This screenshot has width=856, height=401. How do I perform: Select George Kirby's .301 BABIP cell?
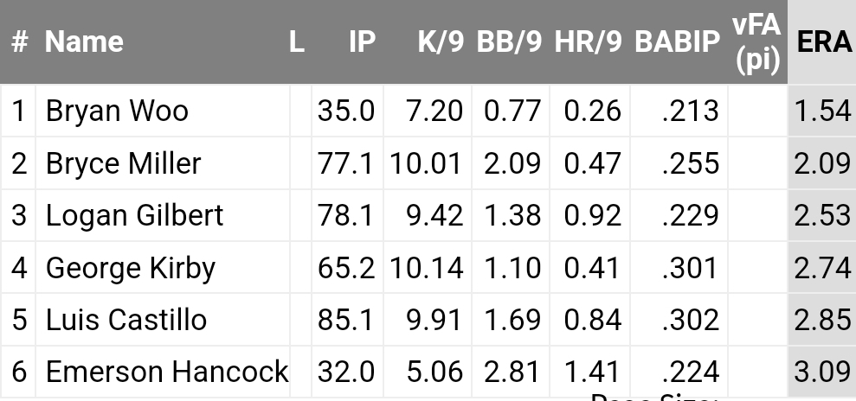tap(679, 268)
